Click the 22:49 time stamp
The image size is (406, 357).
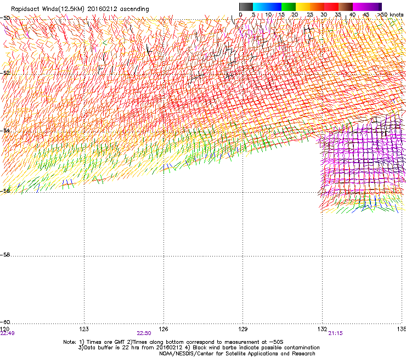[x=8, y=333]
